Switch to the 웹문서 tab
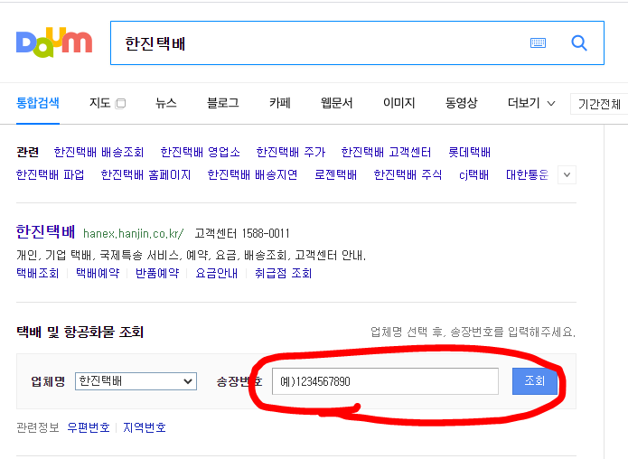Image resolution: width=628 pixels, height=459 pixels. pyautogui.click(x=336, y=103)
